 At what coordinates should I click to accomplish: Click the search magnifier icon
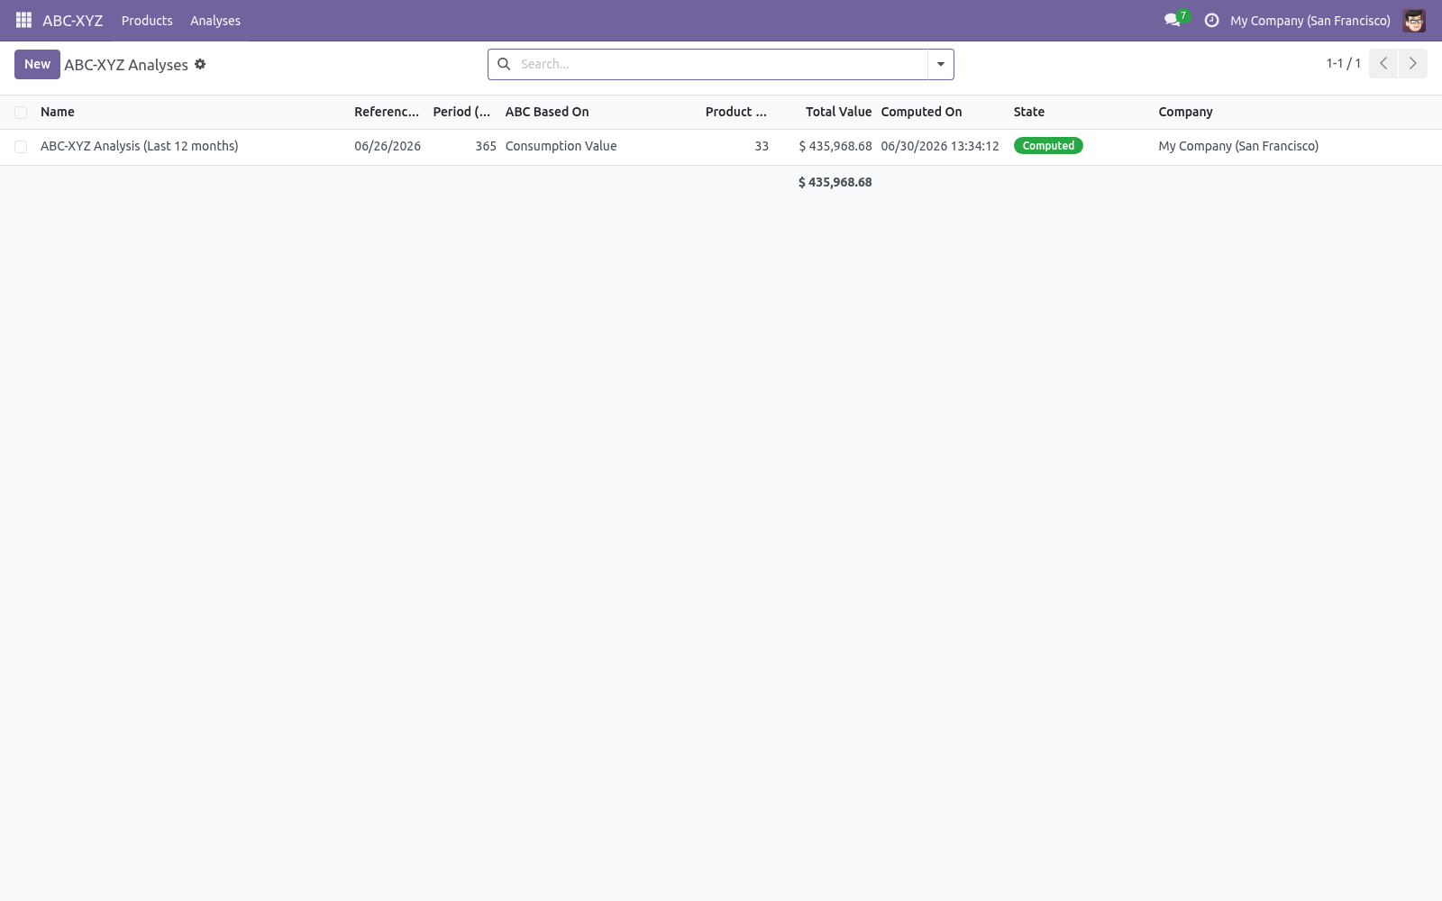tap(504, 64)
